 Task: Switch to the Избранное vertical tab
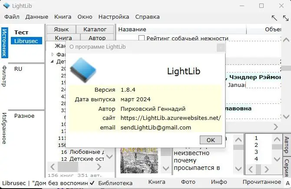pyautogui.click(x=4, y=129)
